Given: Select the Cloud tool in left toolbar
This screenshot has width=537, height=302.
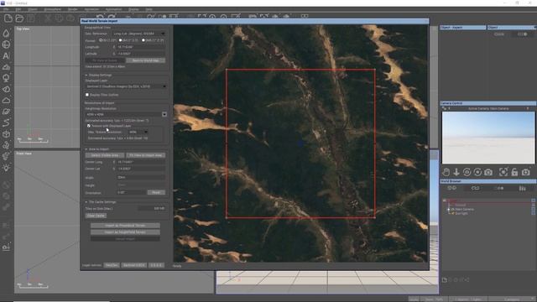Looking at the screenshot, I should [6, 101].
